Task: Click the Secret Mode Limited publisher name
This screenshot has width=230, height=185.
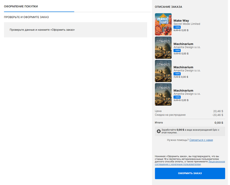Action: 187,24
